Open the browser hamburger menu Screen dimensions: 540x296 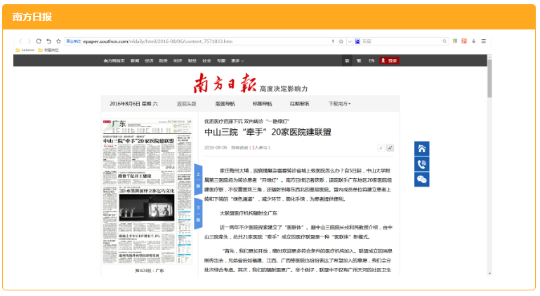(484, 41)
